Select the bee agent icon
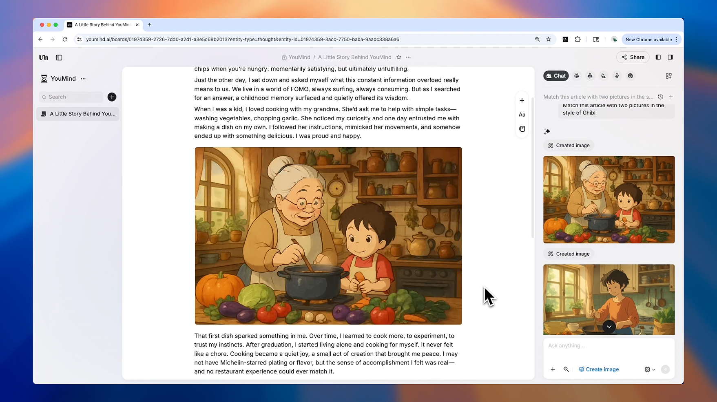The image size is (717, 402). (590, 76)
